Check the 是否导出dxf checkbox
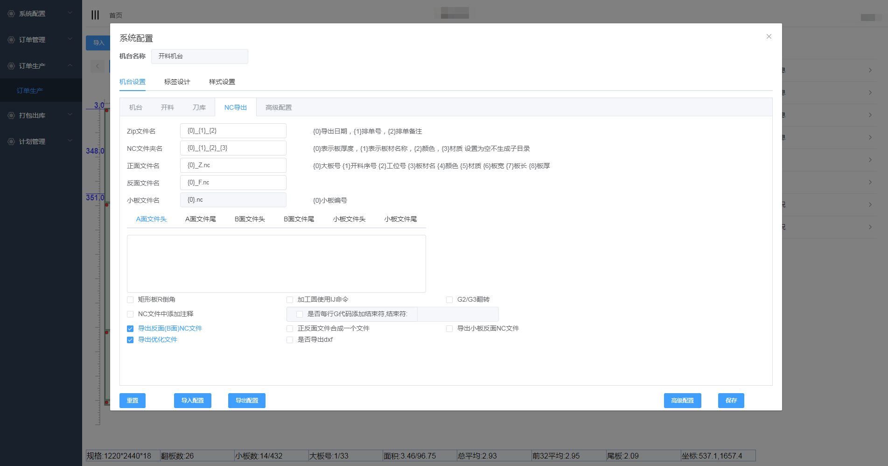The width and height of the screenshot is (888, 466). point(290,340)
